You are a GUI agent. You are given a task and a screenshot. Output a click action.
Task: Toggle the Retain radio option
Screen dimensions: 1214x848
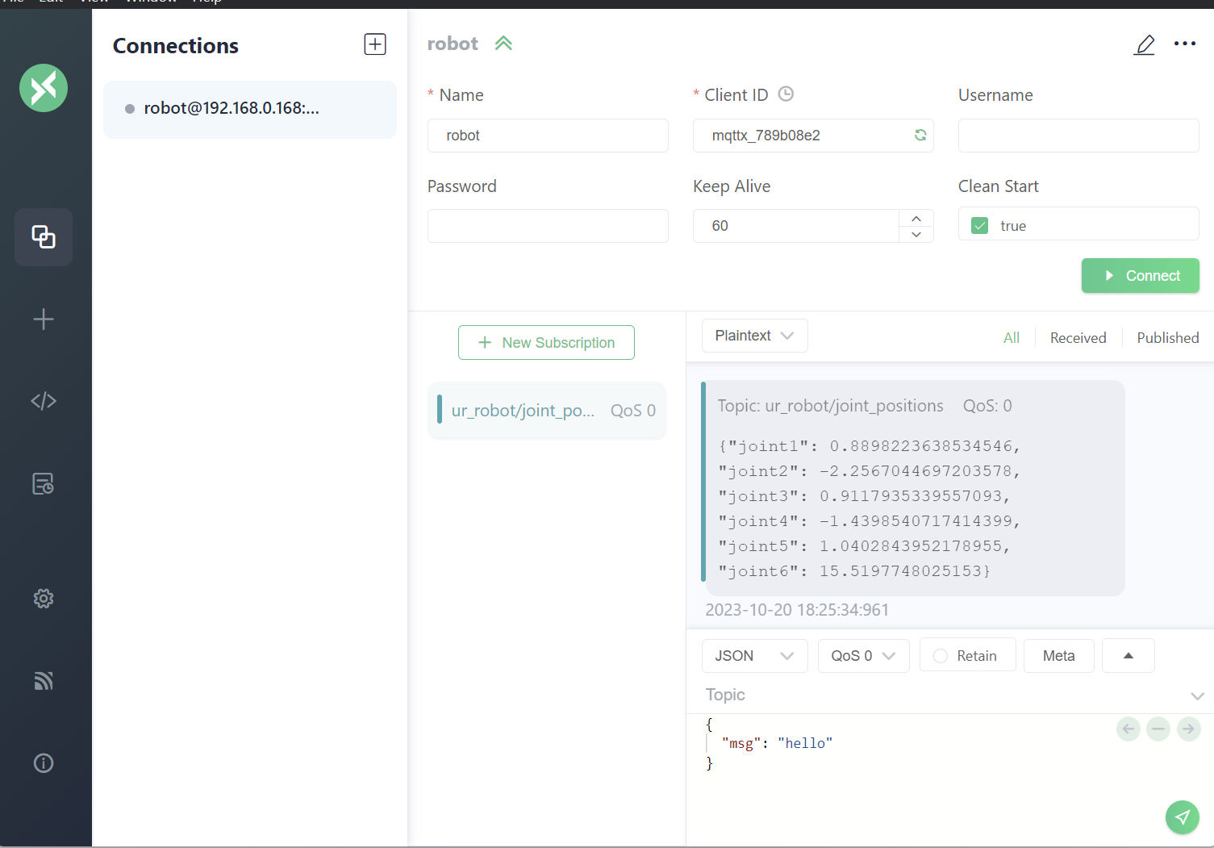tap(941, 656)
